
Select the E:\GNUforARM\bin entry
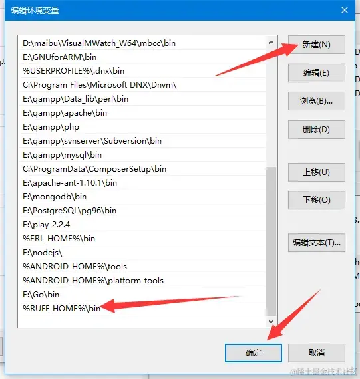[x=142, y=57]
